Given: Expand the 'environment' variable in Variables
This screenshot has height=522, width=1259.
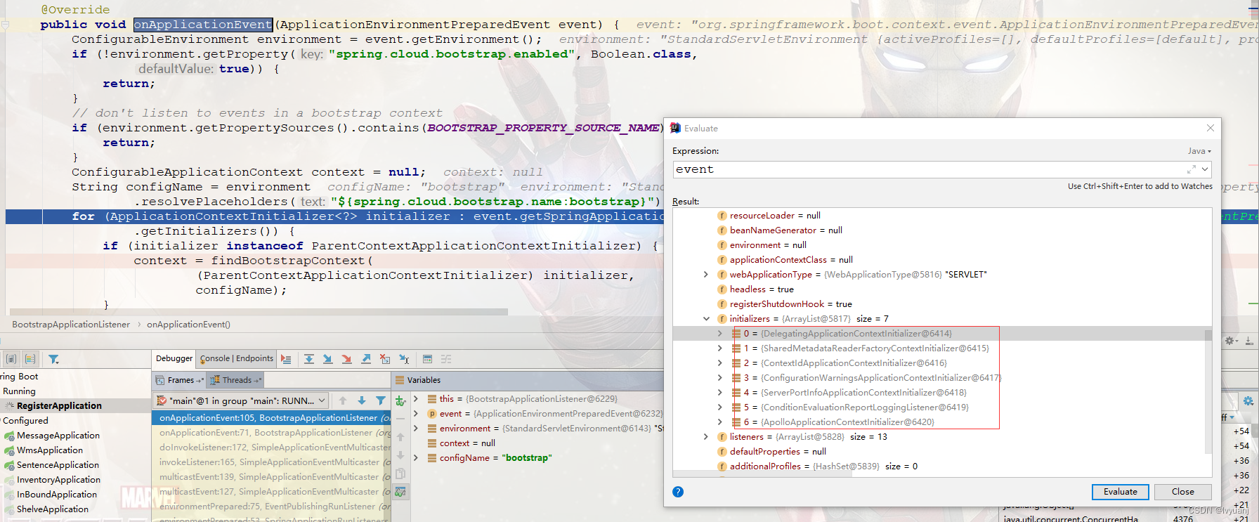Looking at the screenshot, I should 416,429.
